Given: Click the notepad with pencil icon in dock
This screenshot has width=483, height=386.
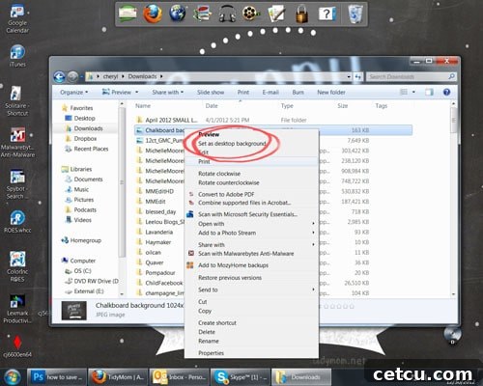Looking at the screenshot, I should point(276,14).
